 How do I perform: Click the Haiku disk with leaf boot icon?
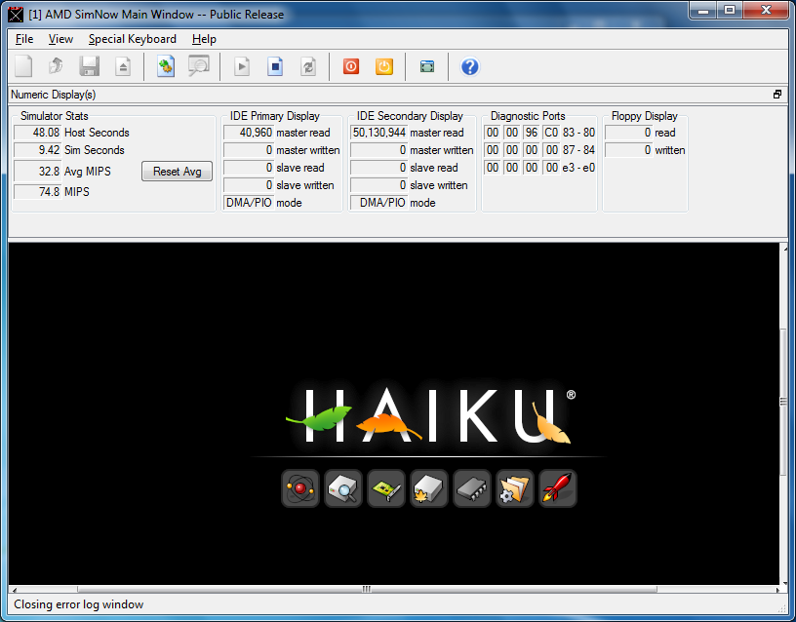[x=429, y=488]
